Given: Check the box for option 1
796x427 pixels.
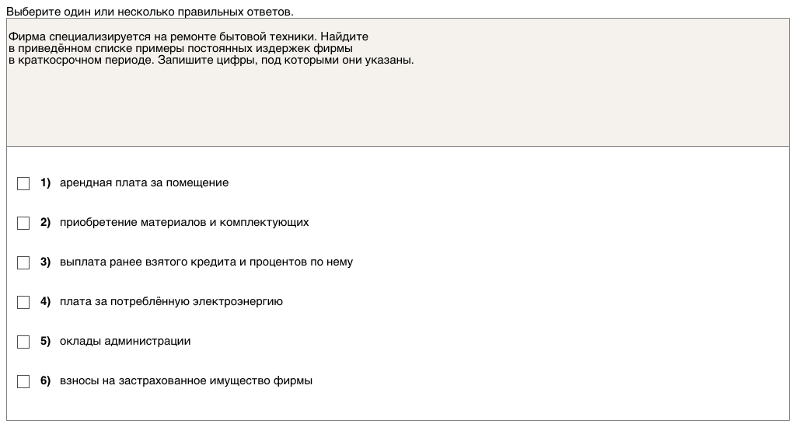Looking at the screenshot, I should pos(23,183).
